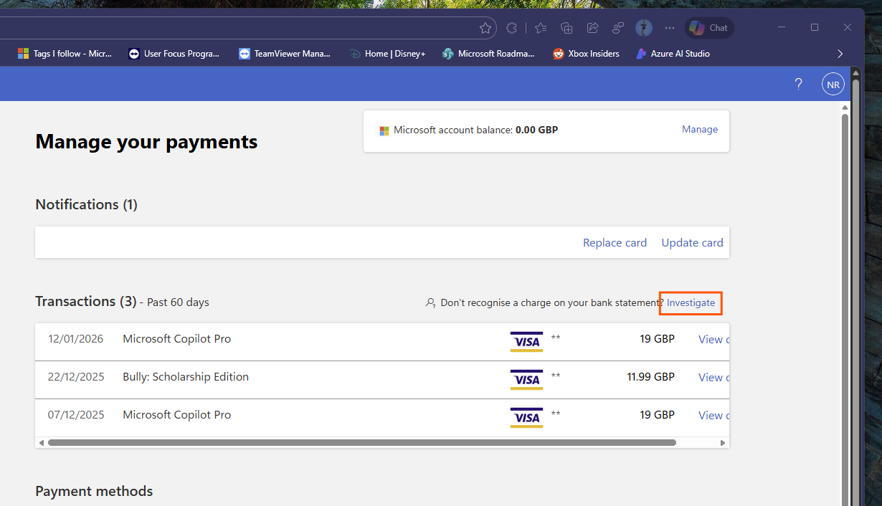Open View link for Bully: Scholarship Edition

click(713, 378)
